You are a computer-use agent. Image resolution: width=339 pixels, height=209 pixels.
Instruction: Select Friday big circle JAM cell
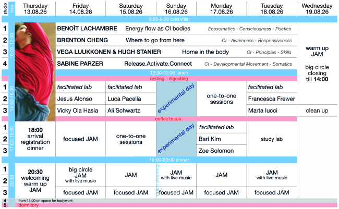pos(81,175)
